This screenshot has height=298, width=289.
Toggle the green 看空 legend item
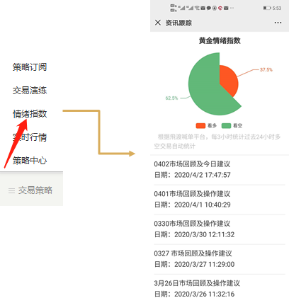(232, 126)
